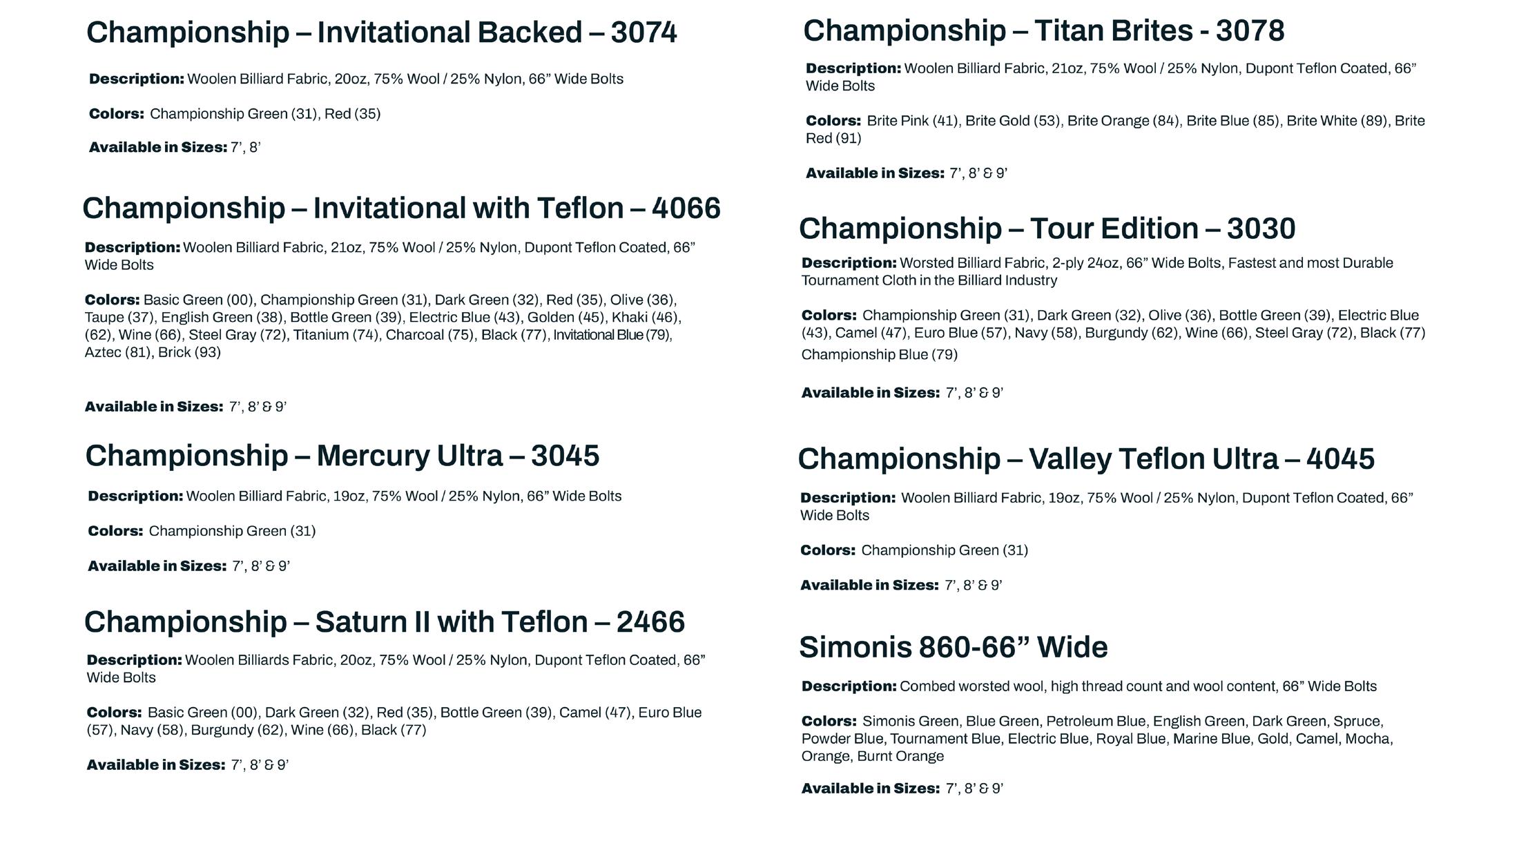
Task: Click the Championship – Invitational with Teflon – 4066 heading
Action: [x=401, y=208]
